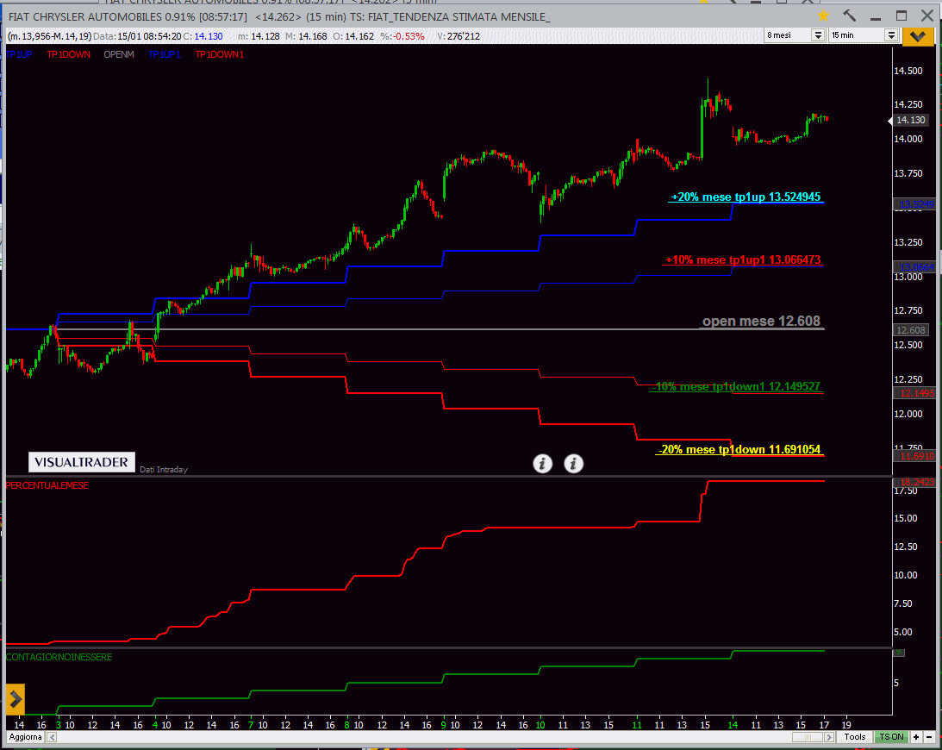Zoom in with the plus button

click(x=916, y=737)
